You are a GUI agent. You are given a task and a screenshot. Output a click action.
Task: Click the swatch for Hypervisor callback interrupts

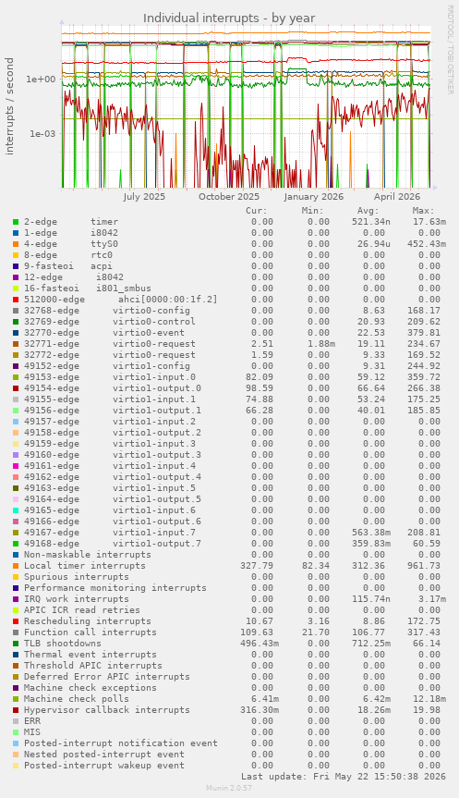tap(16, 710)
